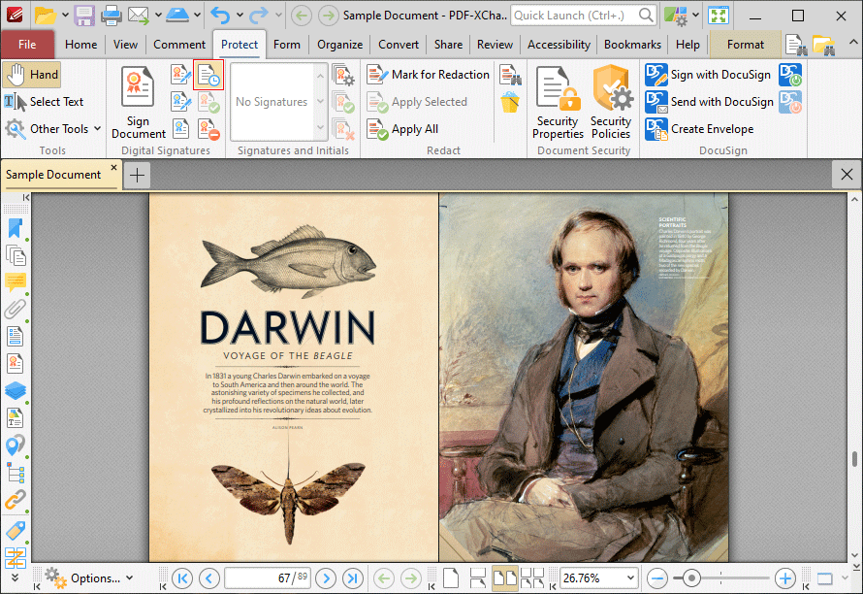Viewport: 863px width, 594px height.
Task: Switch to the Comment ribbon tab
Action: 179,44
